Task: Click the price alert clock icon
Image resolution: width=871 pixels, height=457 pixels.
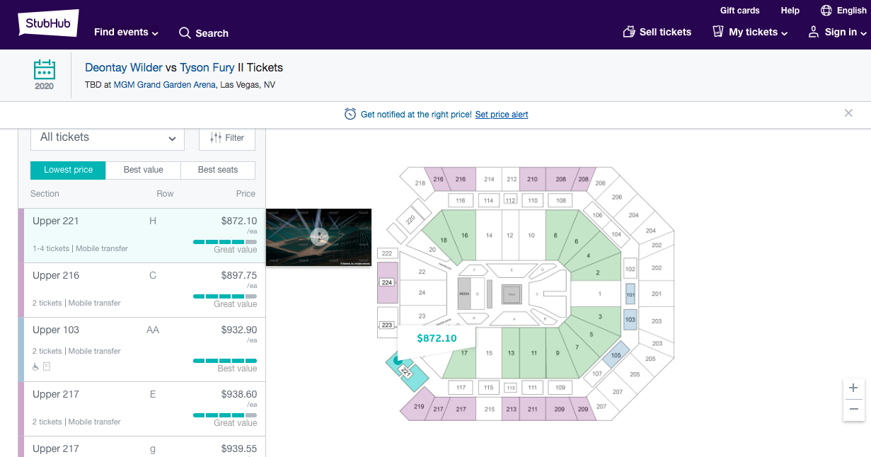Action: click(x=350, y=114)
